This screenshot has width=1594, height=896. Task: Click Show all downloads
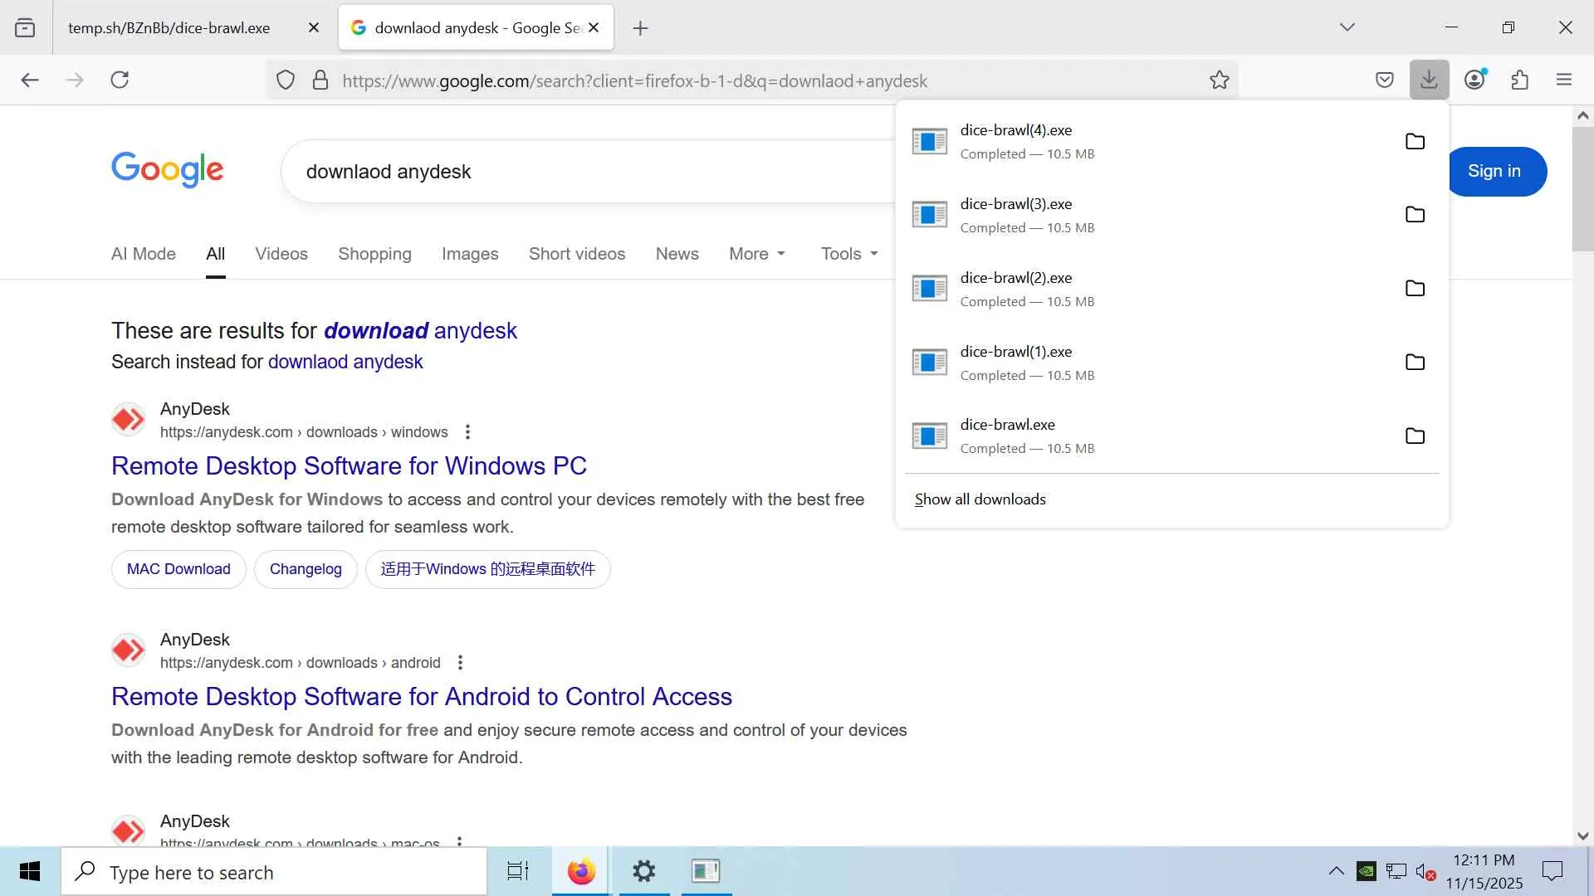coord(980,499)
